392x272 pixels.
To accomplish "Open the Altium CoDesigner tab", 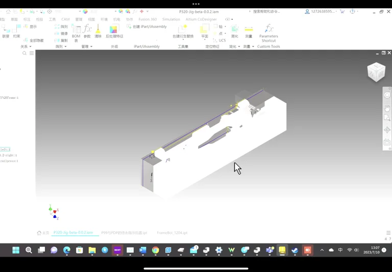I will tap(201, 19).
